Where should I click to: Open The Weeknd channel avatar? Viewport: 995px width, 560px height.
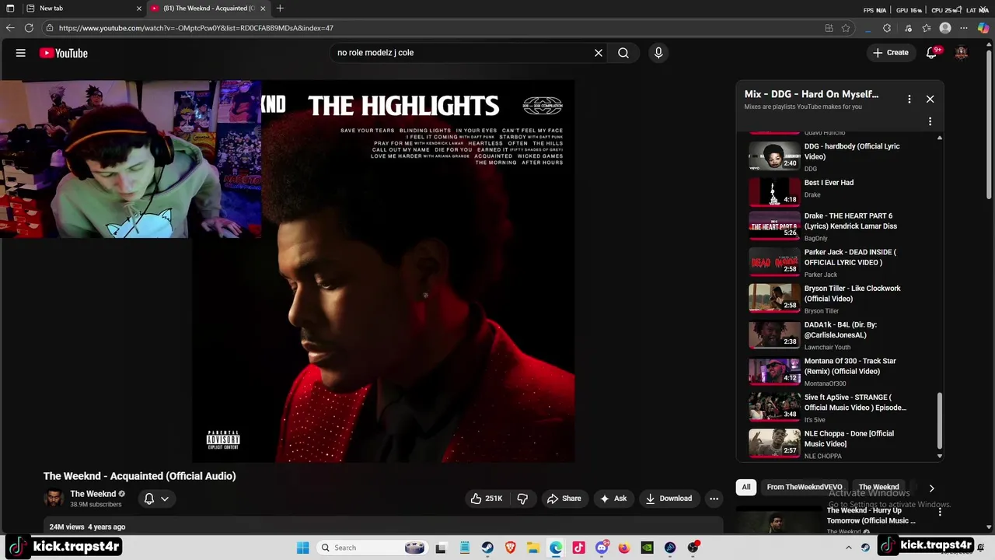click(54, 499)
